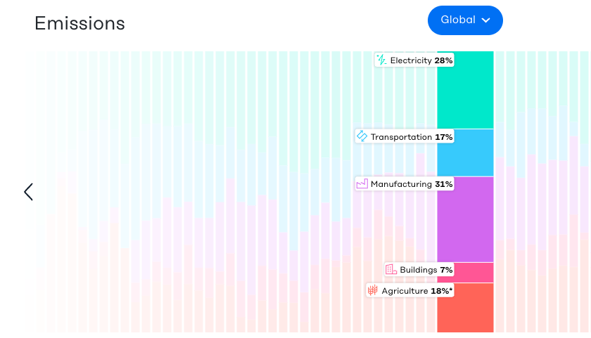This screenshot has width=591, height=338.
Task: Click the teal Electricity bar segment
Action: tap(465, 90)
